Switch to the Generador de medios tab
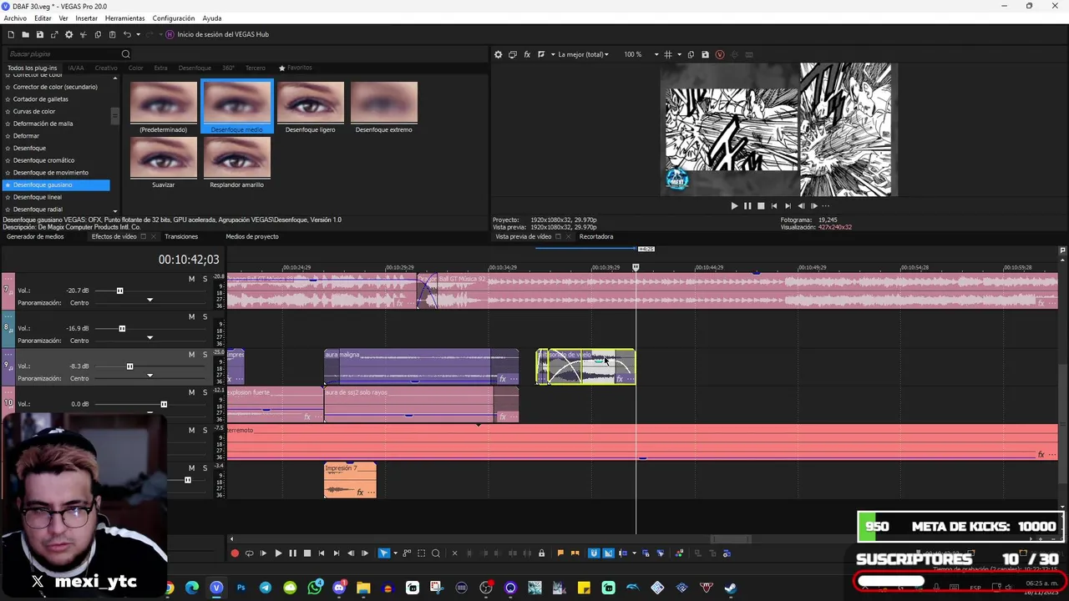The height and width of the screenshot is (601, 1069). 35,236
